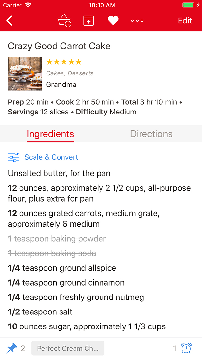Open the three-dots more options menu
The height and width of the screenshot is (359, 202).
point(137,20)
